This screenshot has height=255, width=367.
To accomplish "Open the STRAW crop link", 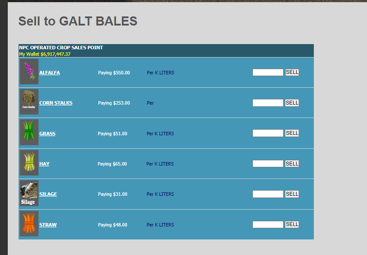I will coord(48,225).
